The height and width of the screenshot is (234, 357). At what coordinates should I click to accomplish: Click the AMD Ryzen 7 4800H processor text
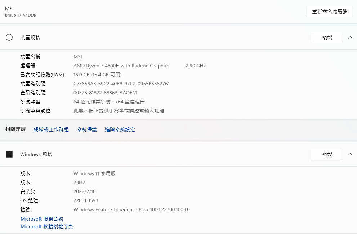121,66
